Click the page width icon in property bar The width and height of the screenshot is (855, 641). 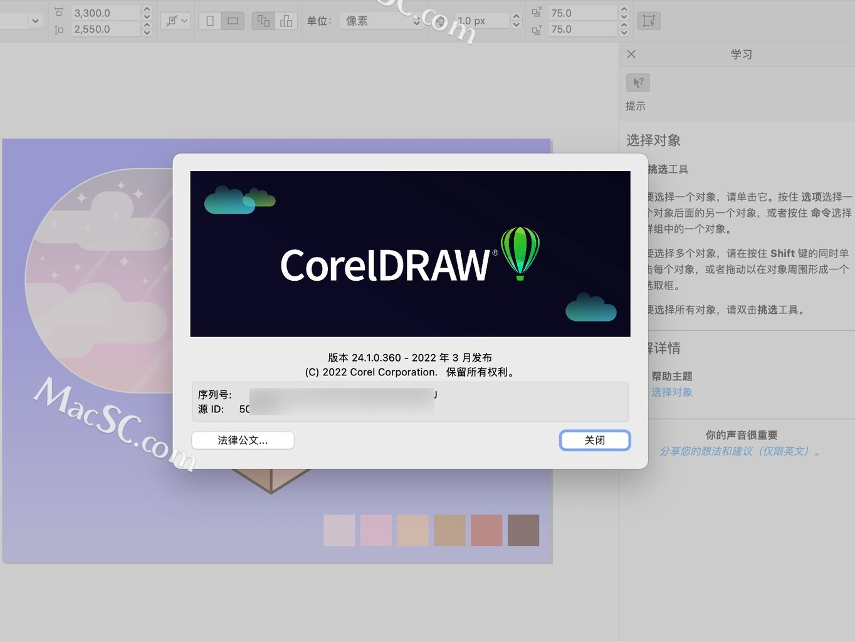pos(58,11)
